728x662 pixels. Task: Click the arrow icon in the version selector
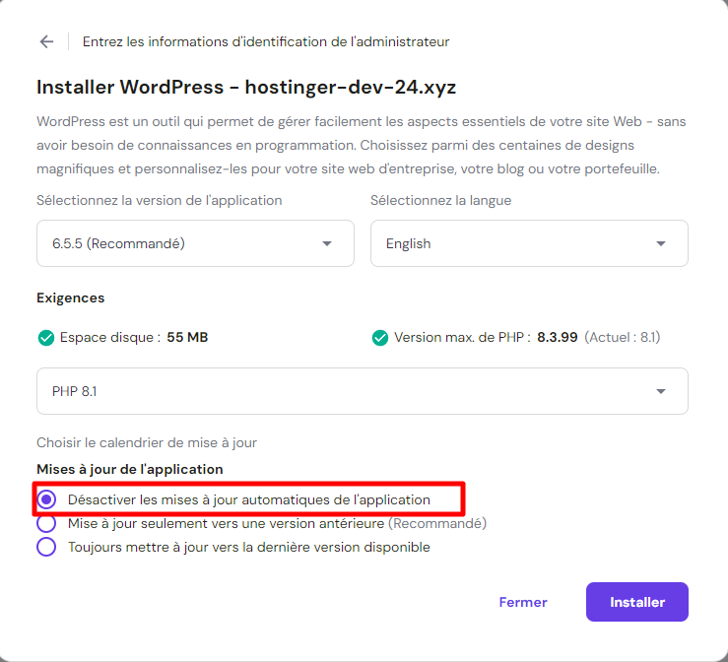pos(327,244)
